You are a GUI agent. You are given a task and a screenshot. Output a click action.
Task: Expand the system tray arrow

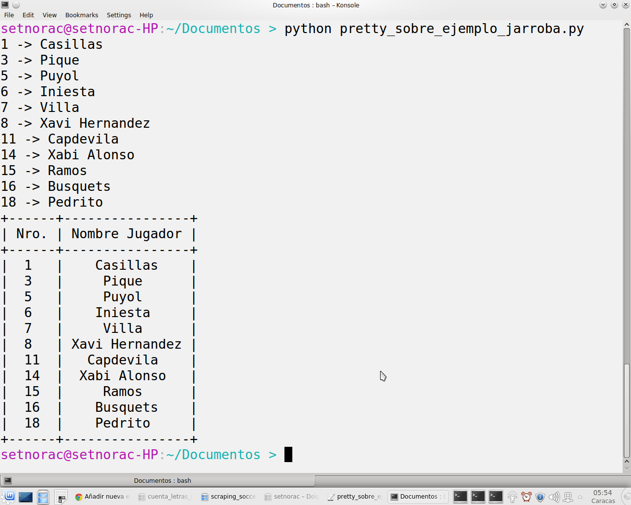[x=580, y=497]
